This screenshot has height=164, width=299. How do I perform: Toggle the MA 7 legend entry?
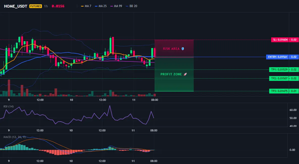pyautogui.click(x=86, y=6)
